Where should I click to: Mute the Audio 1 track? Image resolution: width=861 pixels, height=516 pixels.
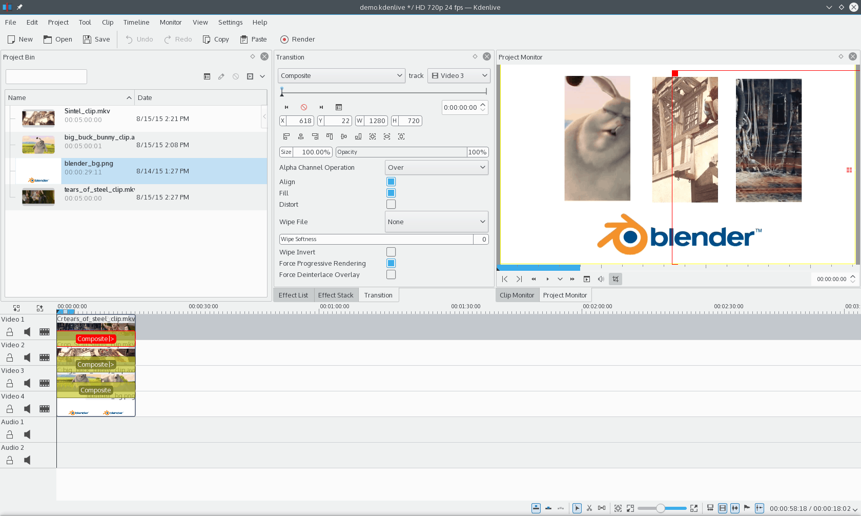tap(27, 434)
